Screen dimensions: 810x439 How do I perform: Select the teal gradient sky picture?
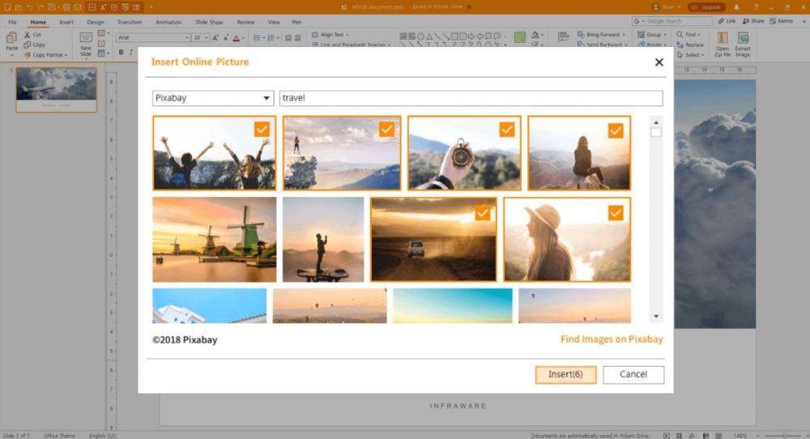(453, 305)
